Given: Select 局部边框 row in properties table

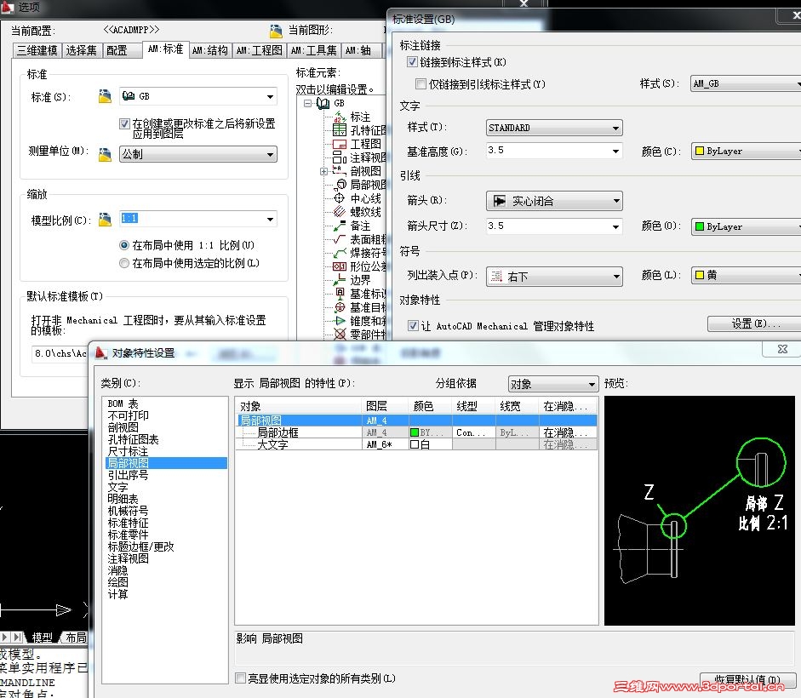Looking at the screenshot, I should [x=416, y=432].
